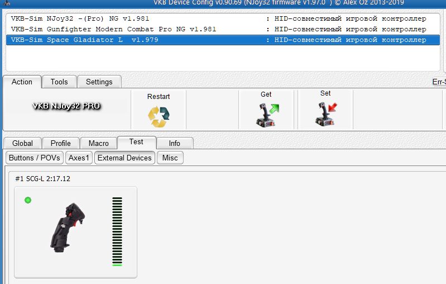The width and height of the screenshot is (446, 284).
Task: Switch to the Info tab
Action: coord(174,143)
